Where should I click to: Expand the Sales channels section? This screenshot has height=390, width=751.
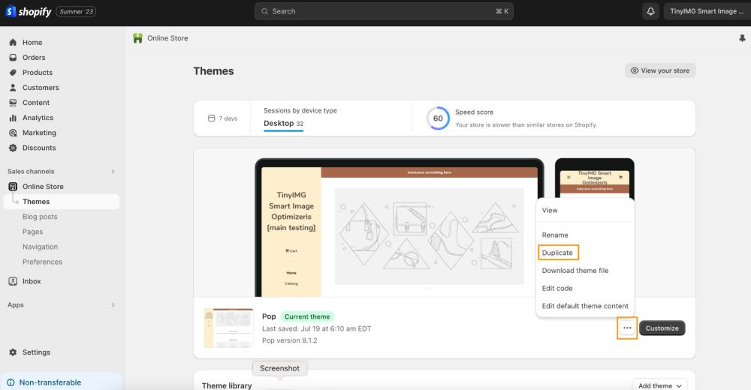(x=113, y=171)
